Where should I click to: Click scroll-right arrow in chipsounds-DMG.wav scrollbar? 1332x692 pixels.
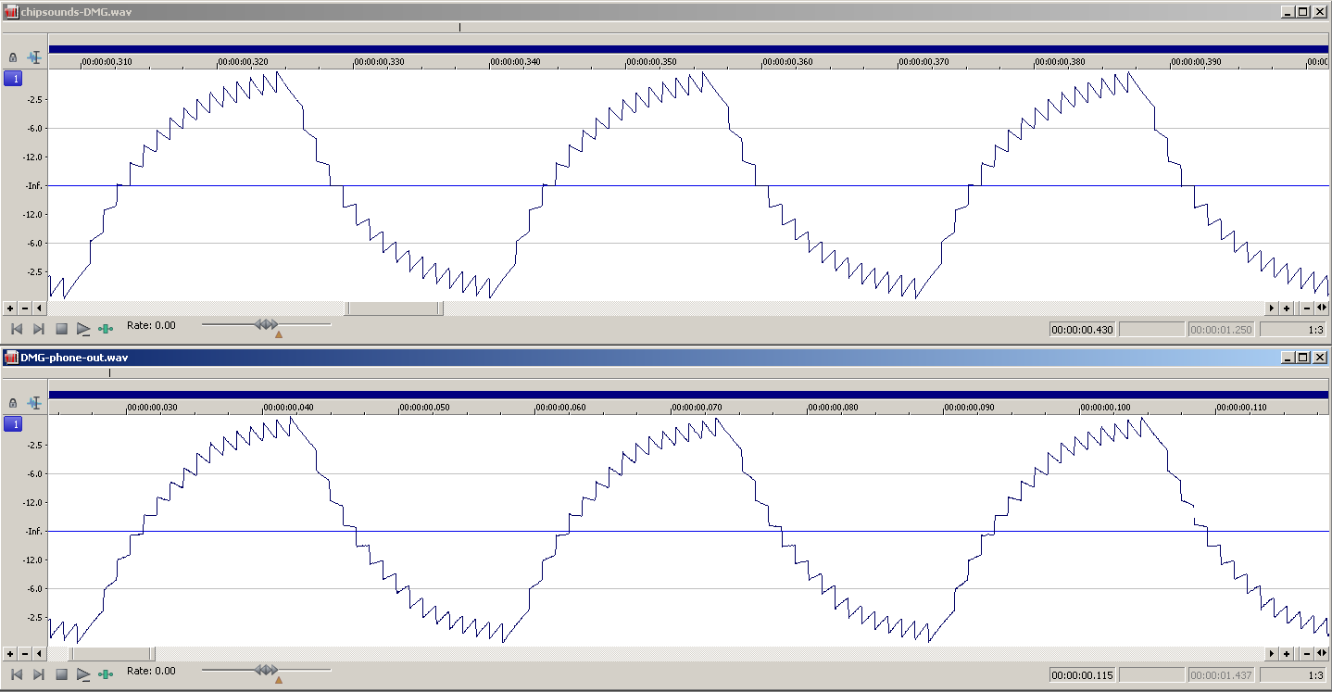tap(1271, 308)
